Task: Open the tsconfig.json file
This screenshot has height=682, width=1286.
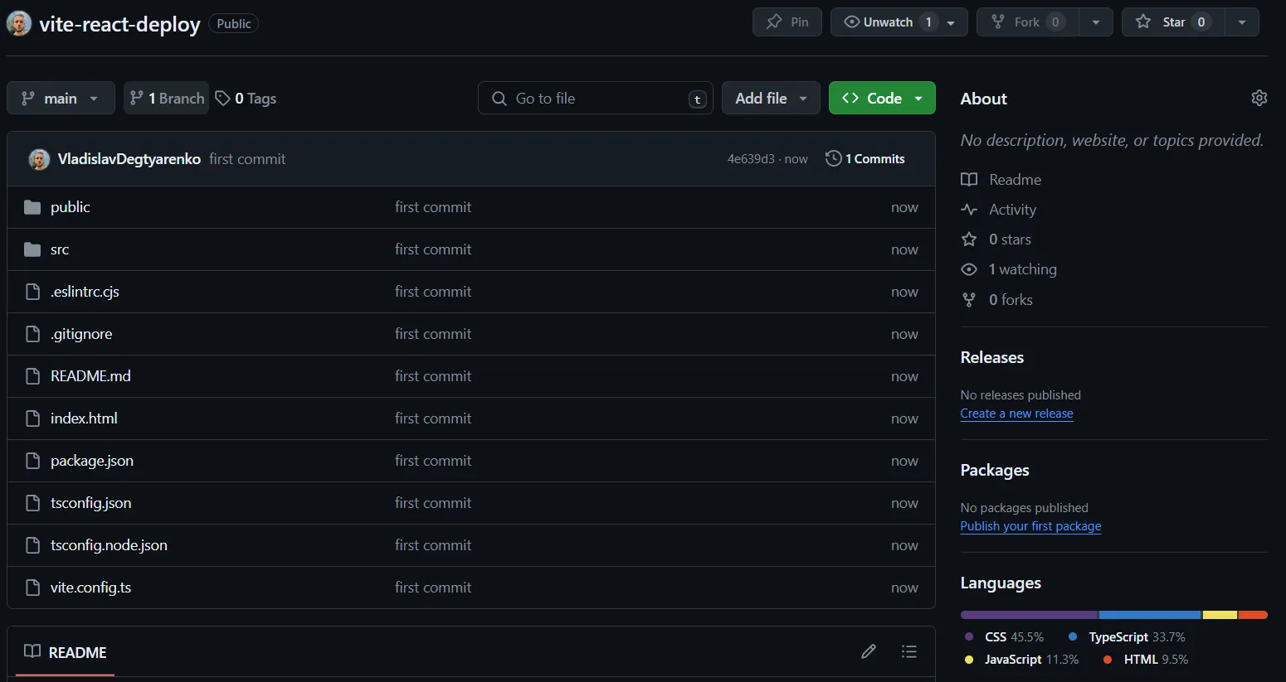Action: click(x=91, y=503)
